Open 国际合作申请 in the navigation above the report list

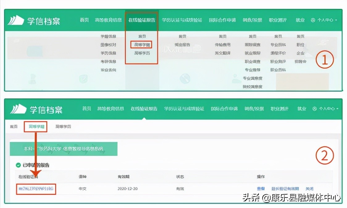tap(224, 109)
